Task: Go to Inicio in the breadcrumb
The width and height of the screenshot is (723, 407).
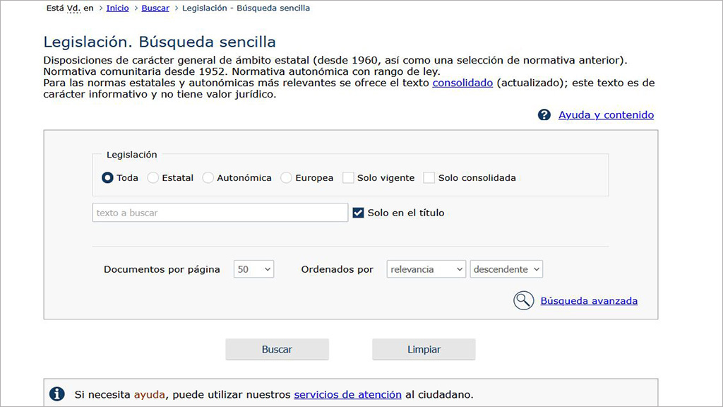Action: (117, 8)
